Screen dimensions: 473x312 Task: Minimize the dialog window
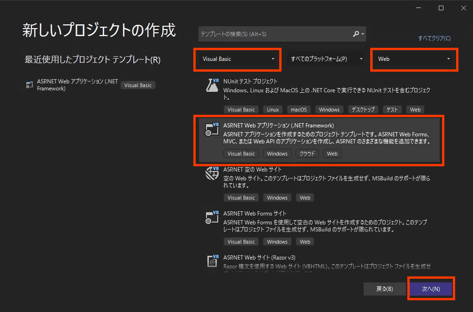click(419, 8)
